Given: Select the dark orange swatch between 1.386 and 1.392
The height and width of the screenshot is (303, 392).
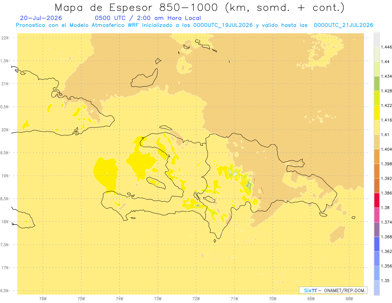Looking at the screenshot, I should pyautogui.click(x=377, y=186).
